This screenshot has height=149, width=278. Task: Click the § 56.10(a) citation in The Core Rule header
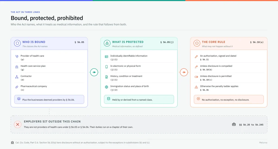tap(257, 42)
